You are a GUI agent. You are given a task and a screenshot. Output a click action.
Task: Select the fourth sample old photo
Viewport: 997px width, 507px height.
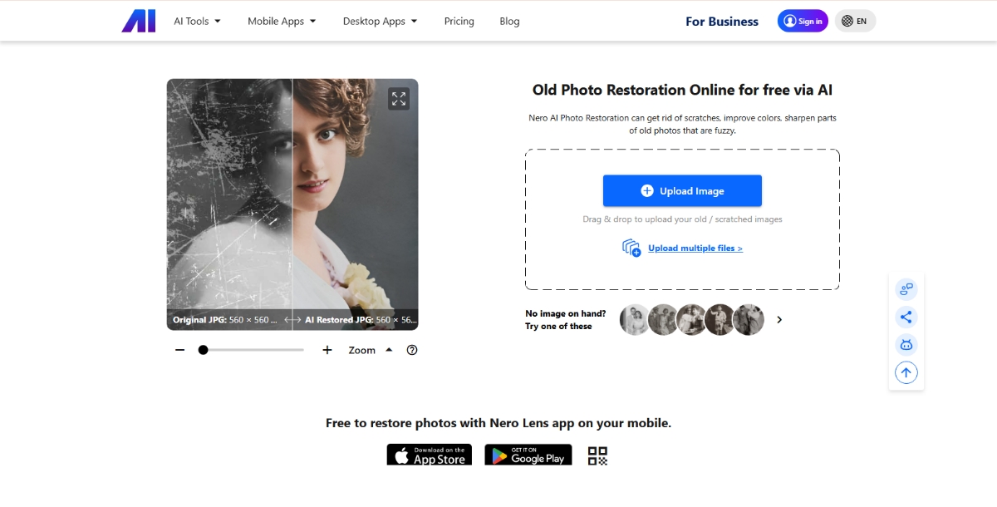point(720,319)
